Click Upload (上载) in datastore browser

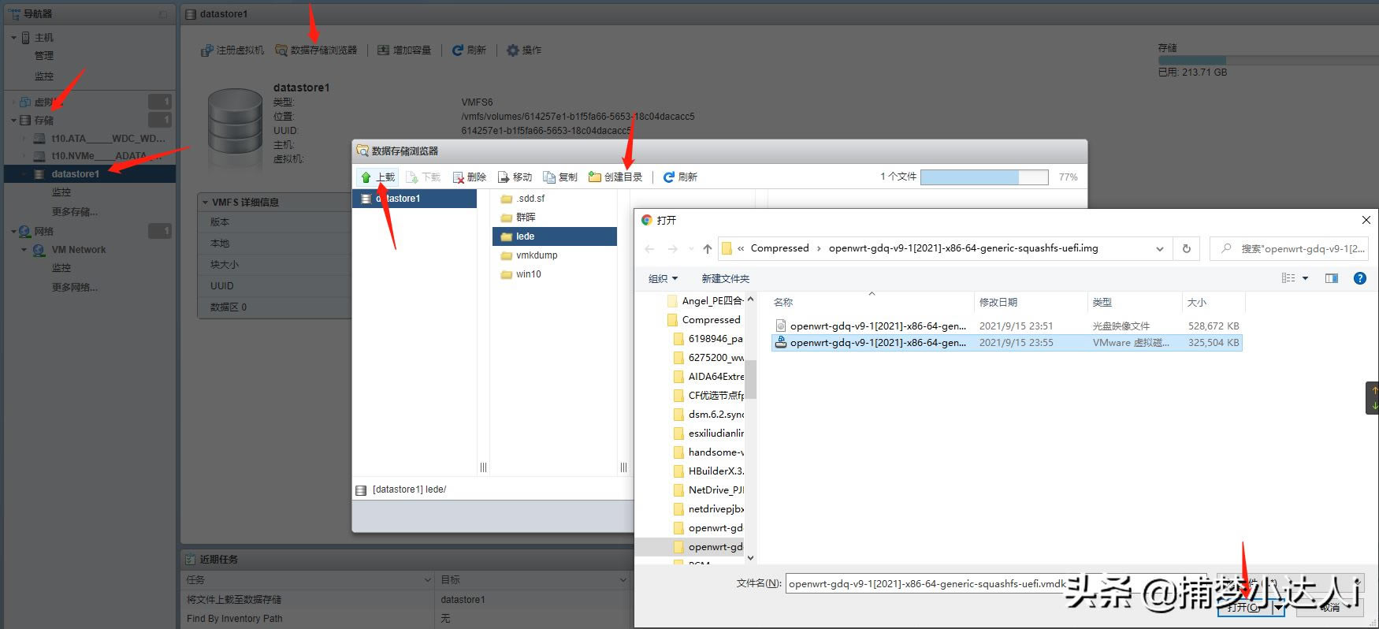coord(377,177)
